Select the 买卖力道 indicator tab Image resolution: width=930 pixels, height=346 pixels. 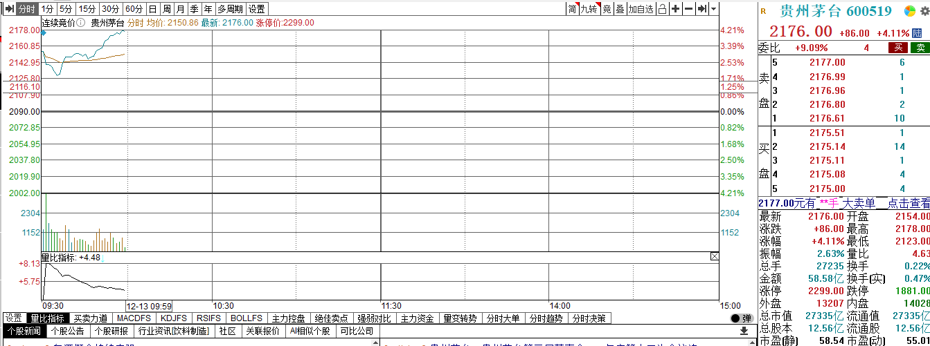click(x=91, y=318)
